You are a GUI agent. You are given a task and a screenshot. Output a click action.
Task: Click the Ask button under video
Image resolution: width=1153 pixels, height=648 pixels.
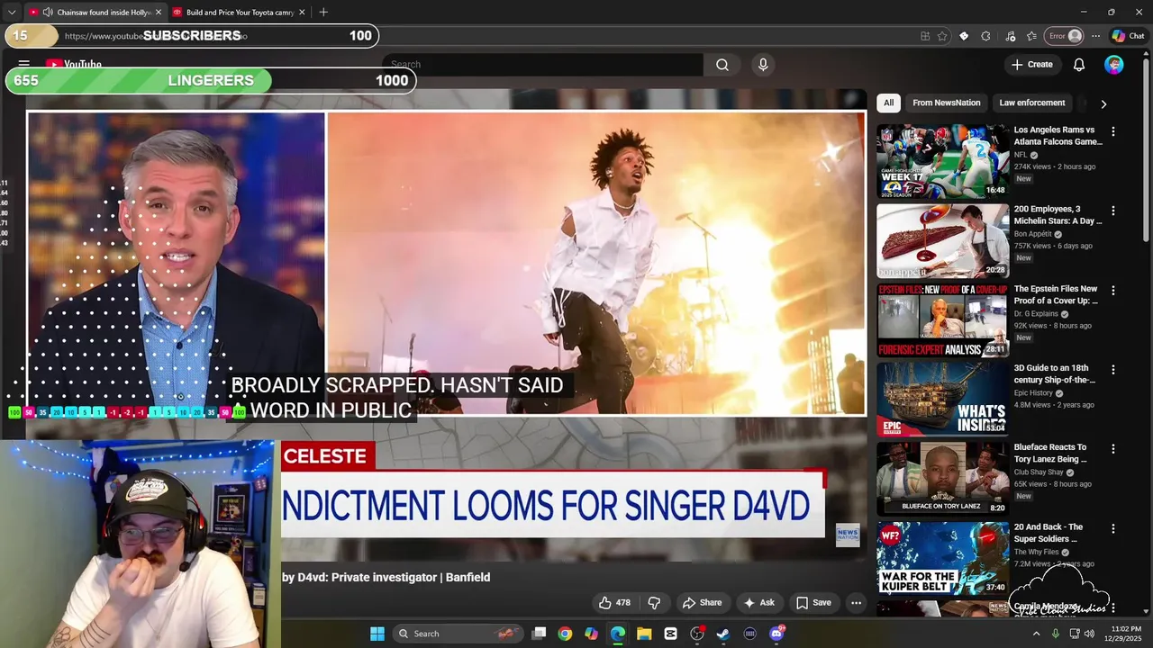[x=759, y=603]
